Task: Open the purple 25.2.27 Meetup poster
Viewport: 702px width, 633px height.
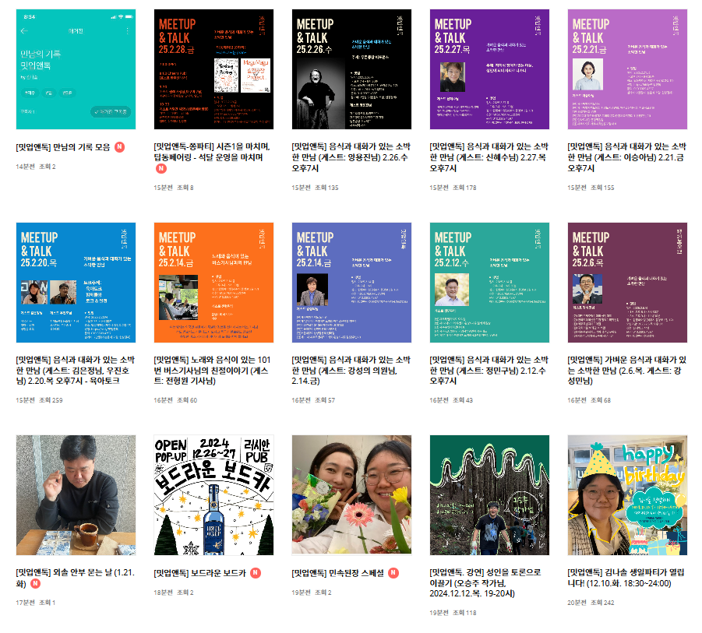Action: [x=489, y=69]
